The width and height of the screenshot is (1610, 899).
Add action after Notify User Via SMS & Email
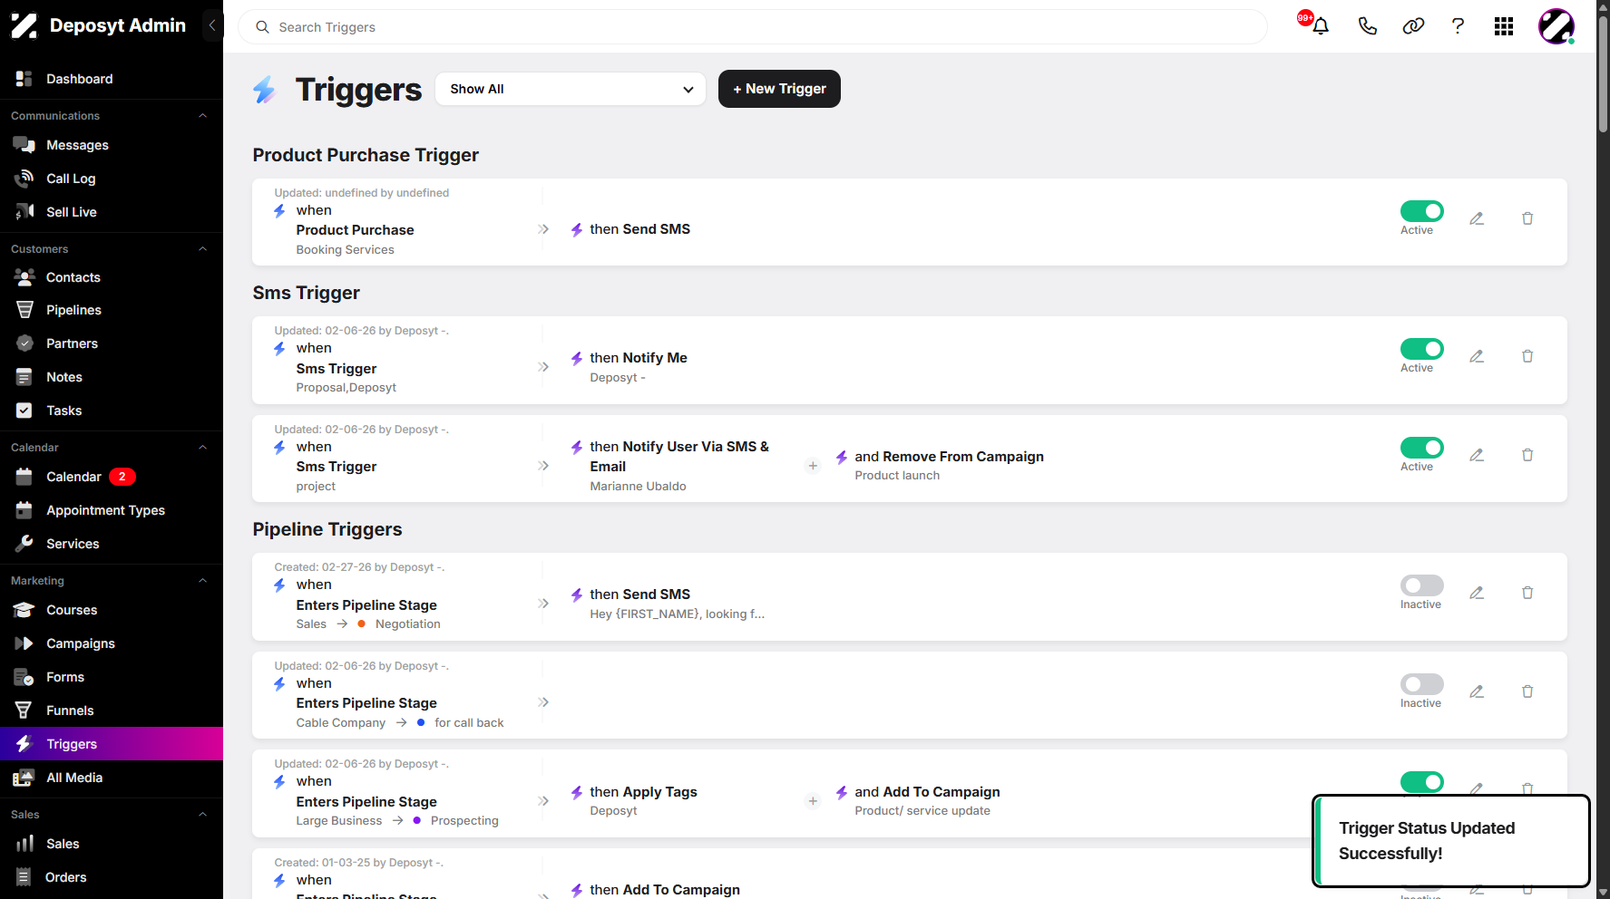coord(813,466)
